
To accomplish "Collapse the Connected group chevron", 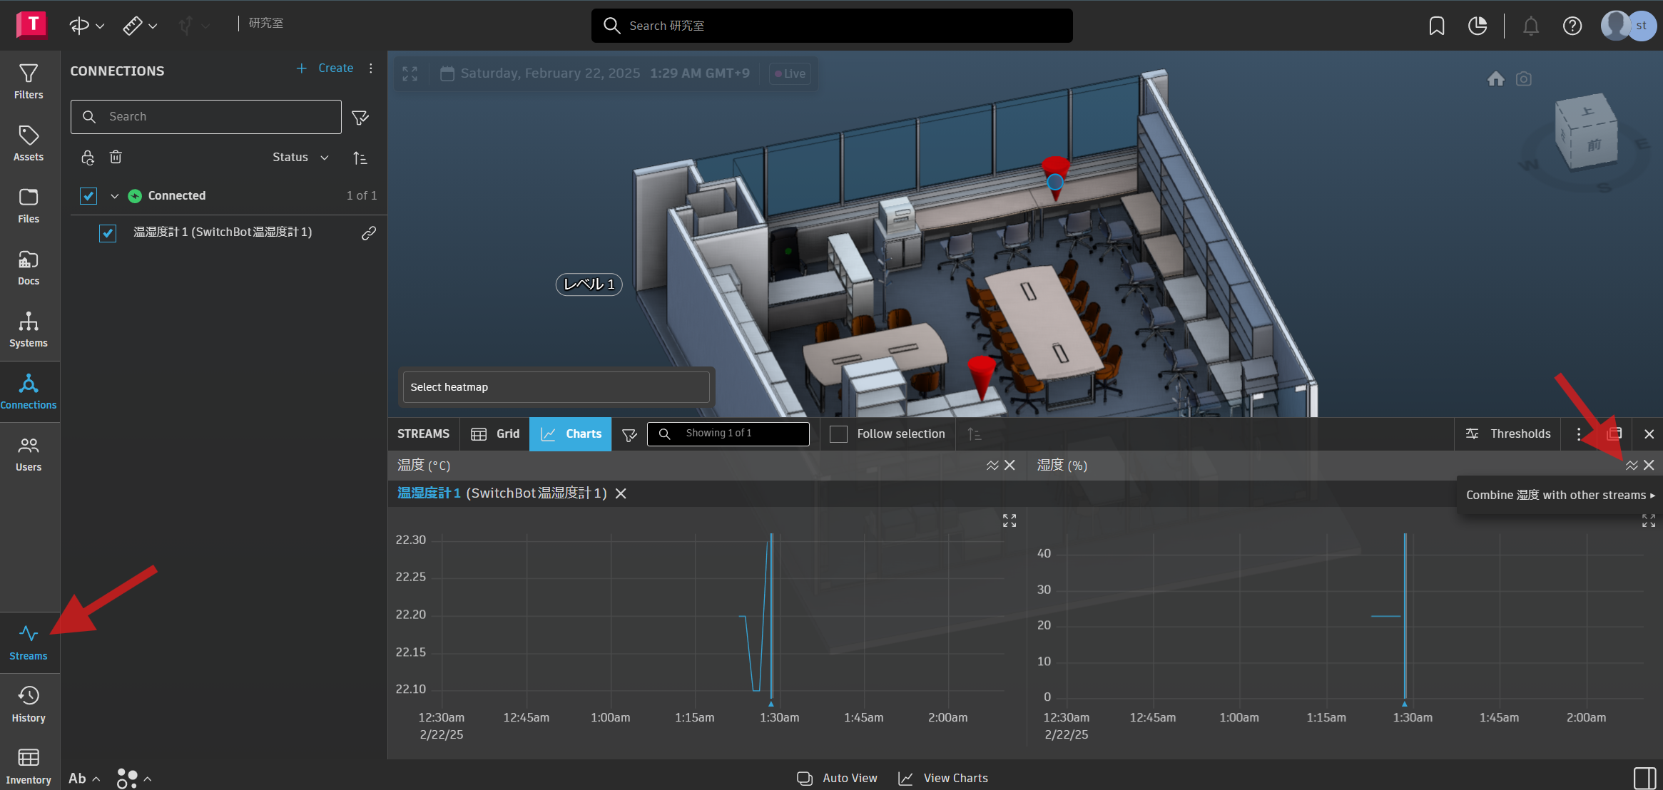I will point(114,196).
